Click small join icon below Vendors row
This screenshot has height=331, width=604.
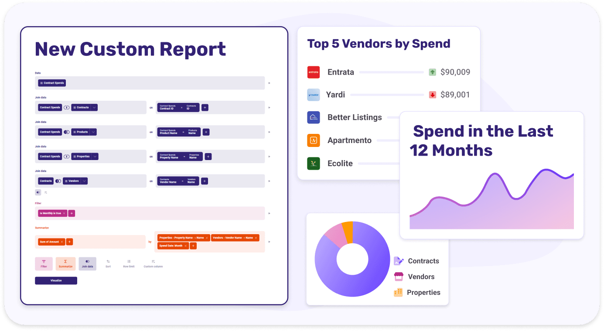click(38, 192)
